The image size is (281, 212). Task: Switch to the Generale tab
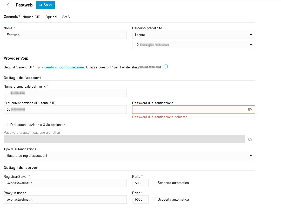click(11, 17)
